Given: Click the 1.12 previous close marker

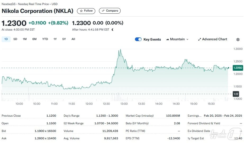Looking at the screenshot, I should 236,94.
